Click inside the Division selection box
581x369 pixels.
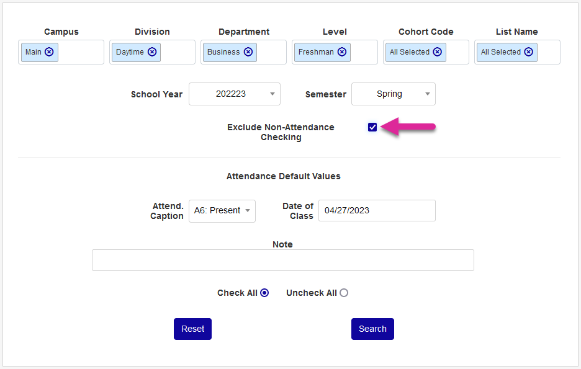(x=178, y=52)
